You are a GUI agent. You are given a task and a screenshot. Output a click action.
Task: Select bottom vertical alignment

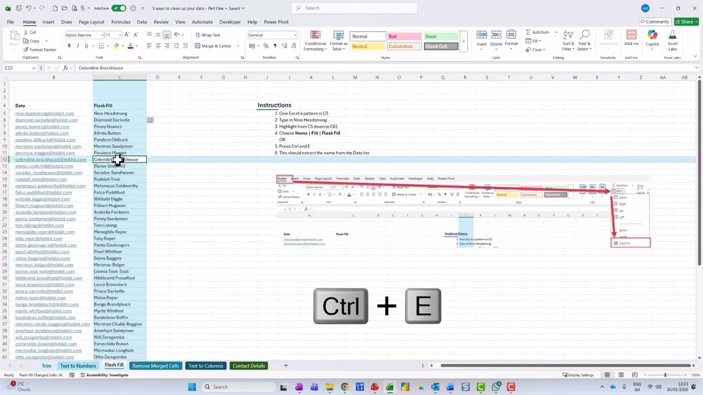167,35
